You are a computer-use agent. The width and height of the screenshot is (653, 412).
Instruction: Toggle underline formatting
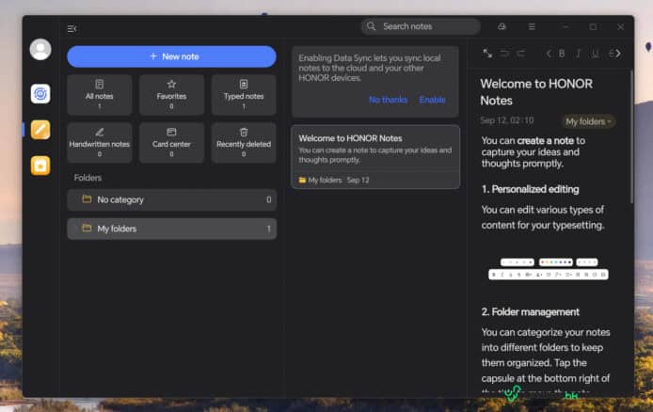(596, 54)
